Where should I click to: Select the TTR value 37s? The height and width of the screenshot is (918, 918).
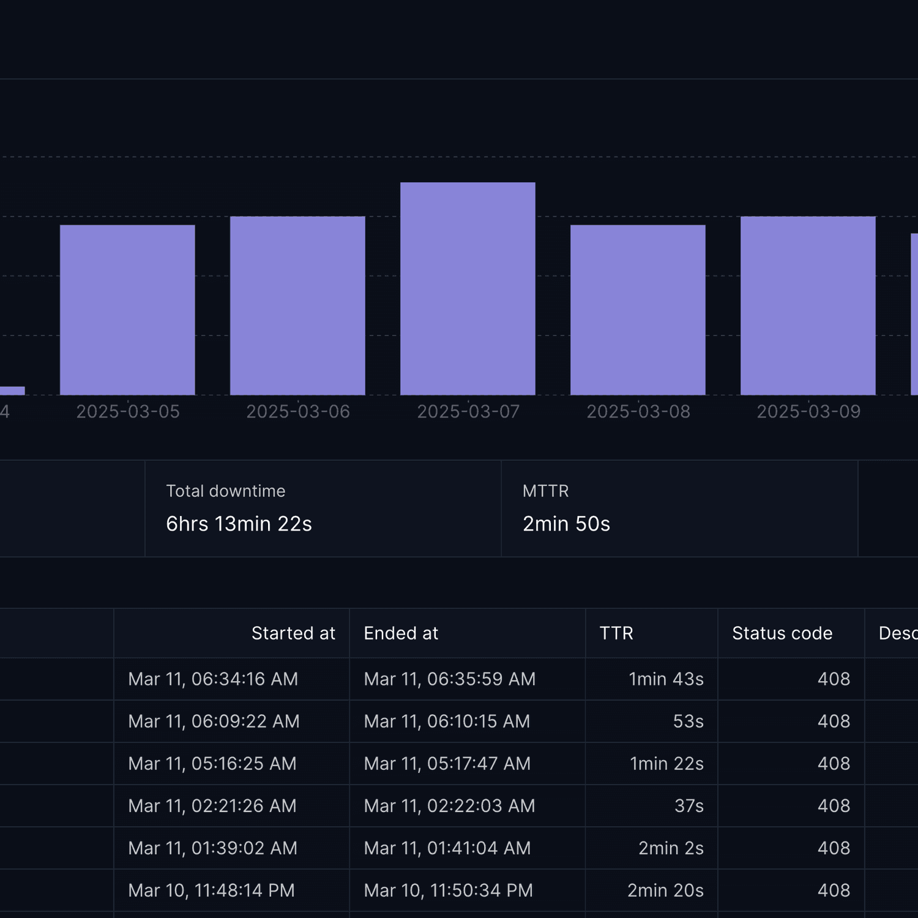(x=689, y=806)
